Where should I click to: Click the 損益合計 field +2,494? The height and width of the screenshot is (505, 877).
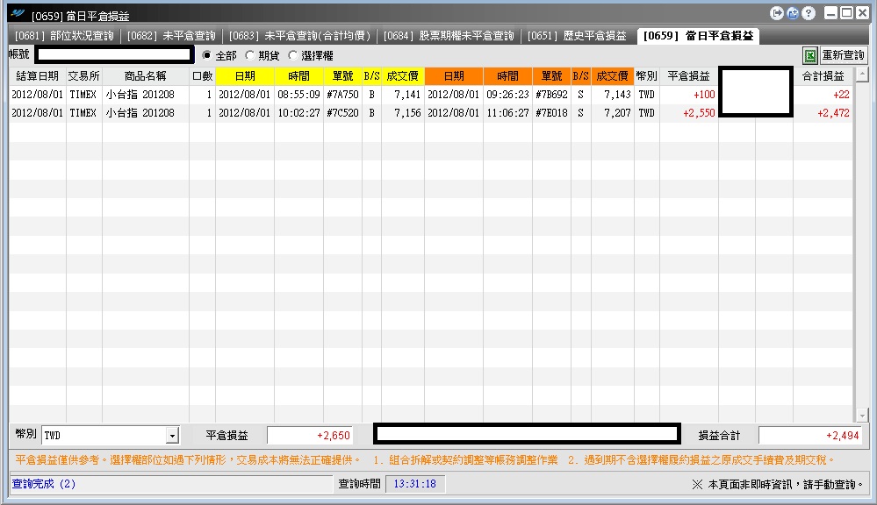click(x=810, y=435)
